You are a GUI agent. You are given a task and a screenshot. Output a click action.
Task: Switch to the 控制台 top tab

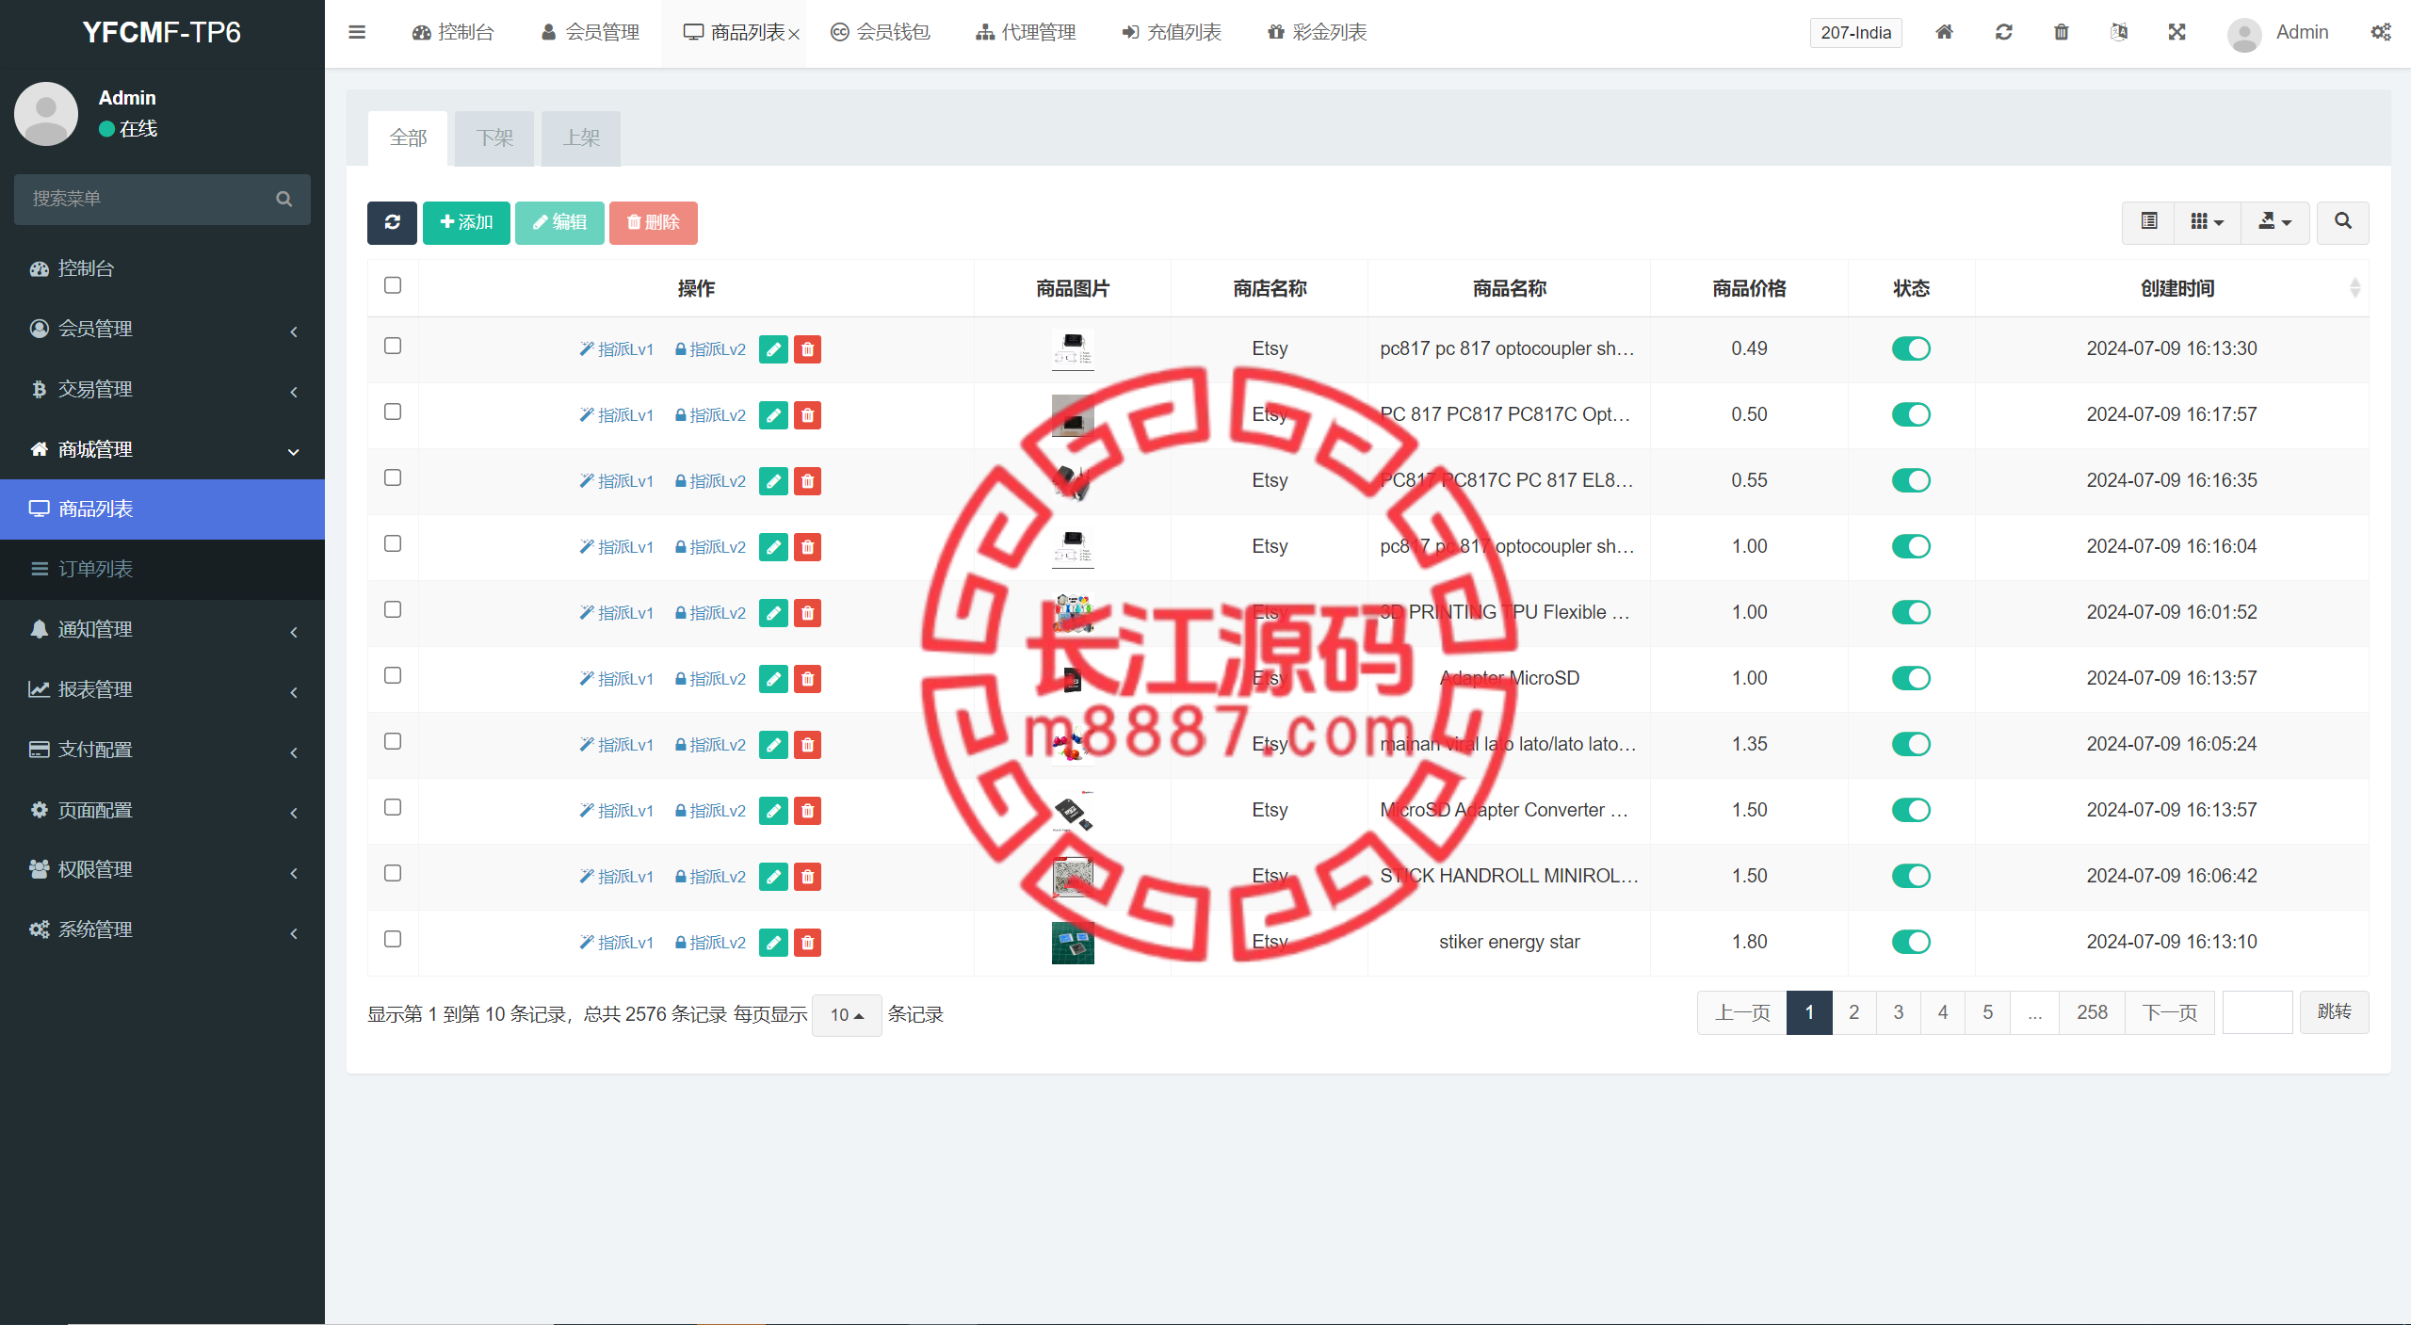pos(453,33)
